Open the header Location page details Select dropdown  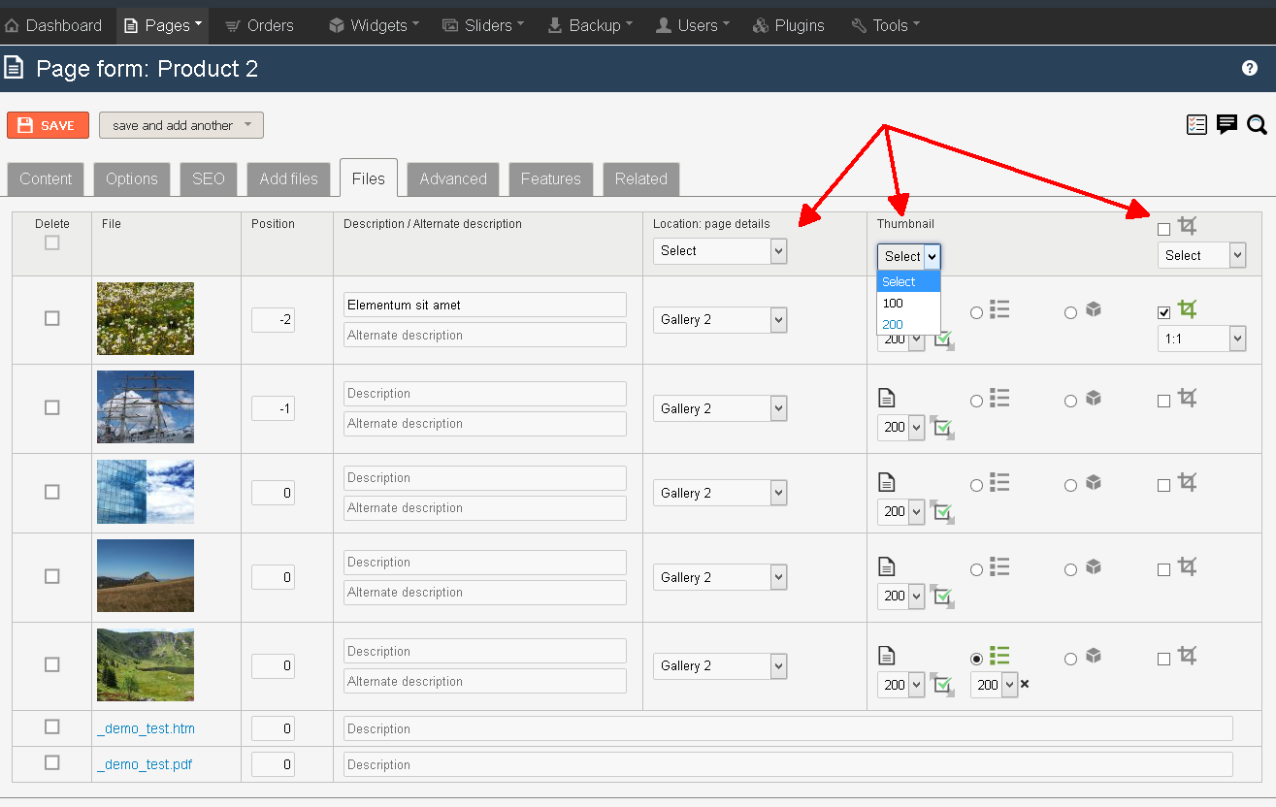point(719,250)
